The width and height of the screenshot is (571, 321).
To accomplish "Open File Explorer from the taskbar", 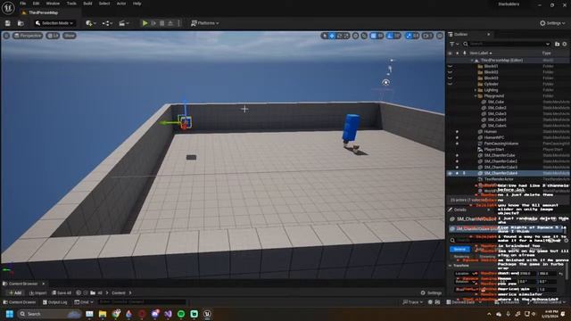I will [x=103, y=314].
